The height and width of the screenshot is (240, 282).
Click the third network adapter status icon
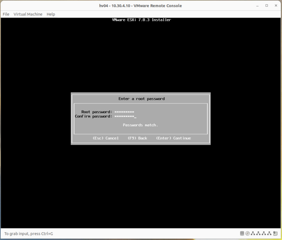pos(264,234)
